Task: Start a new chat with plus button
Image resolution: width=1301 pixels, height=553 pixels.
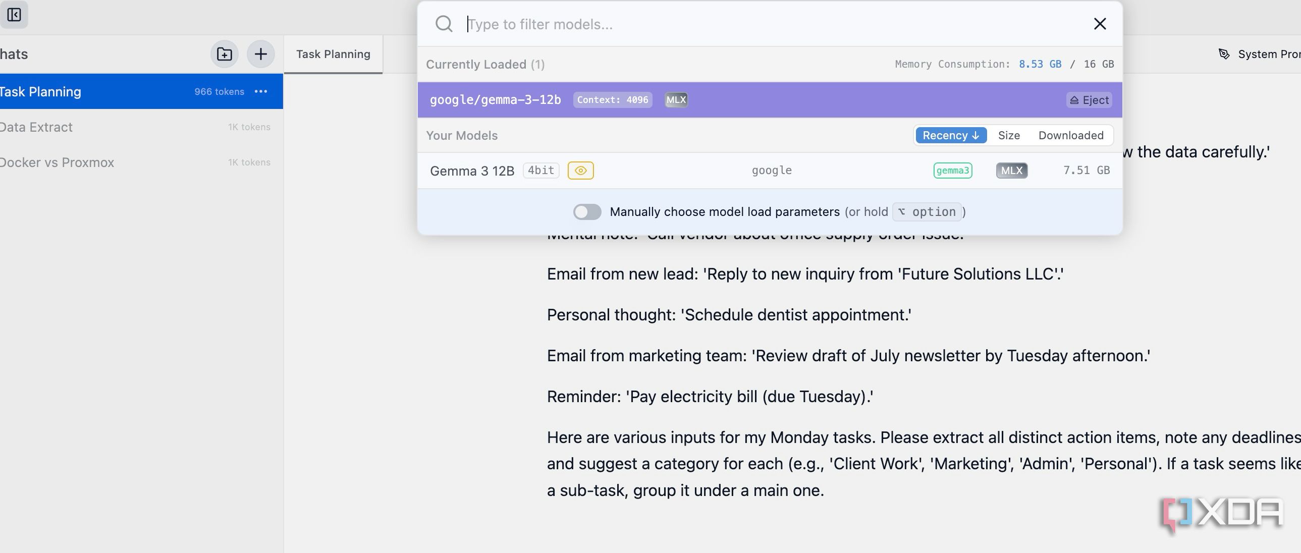Action: point(260,54)
